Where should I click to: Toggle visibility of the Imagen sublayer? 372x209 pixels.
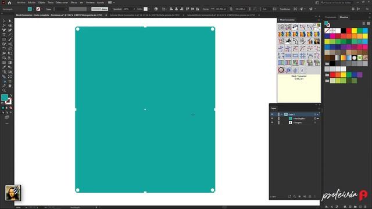(x=272, y=122)
